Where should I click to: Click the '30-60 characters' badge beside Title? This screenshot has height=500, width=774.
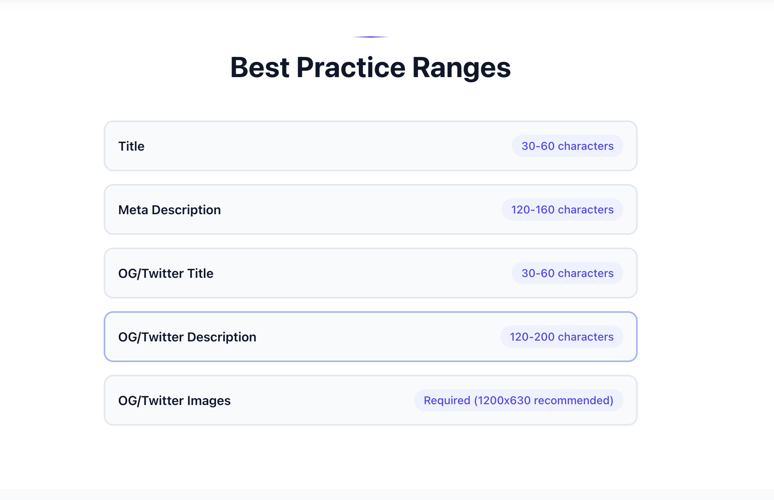pos(567,146)
